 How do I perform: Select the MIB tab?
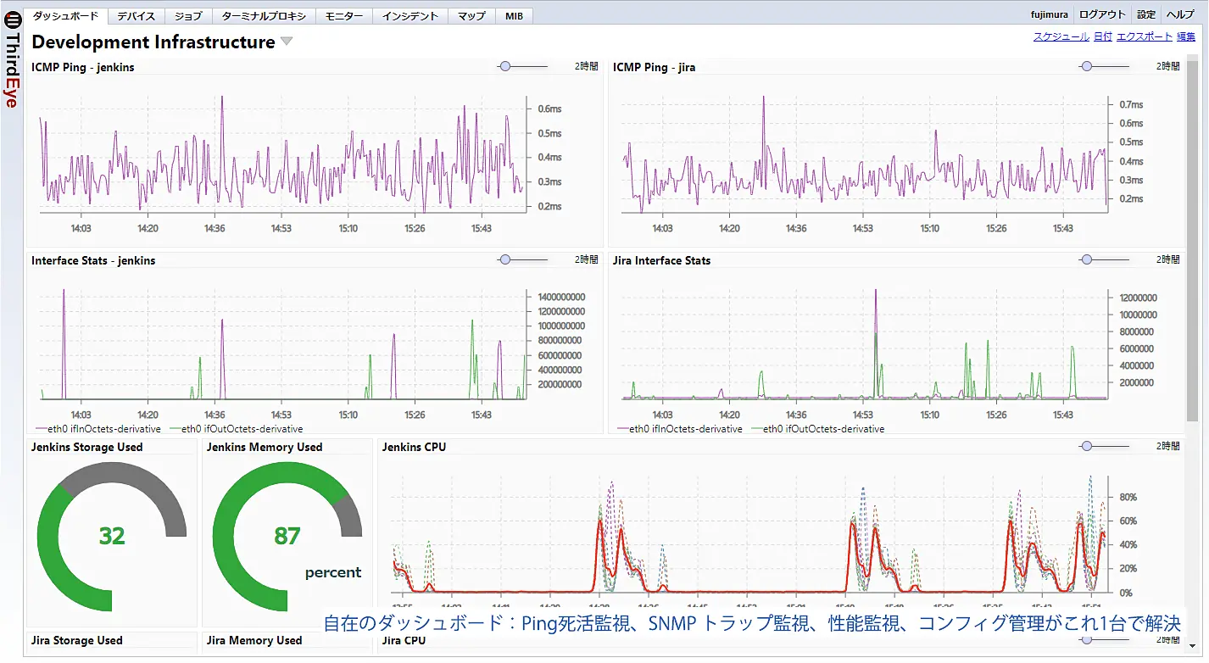tap(514, 15)
